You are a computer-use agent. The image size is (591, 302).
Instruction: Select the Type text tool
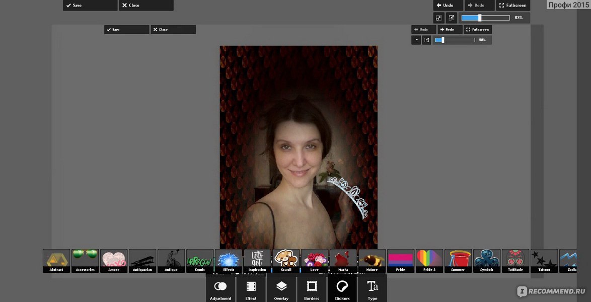(373, 289)
